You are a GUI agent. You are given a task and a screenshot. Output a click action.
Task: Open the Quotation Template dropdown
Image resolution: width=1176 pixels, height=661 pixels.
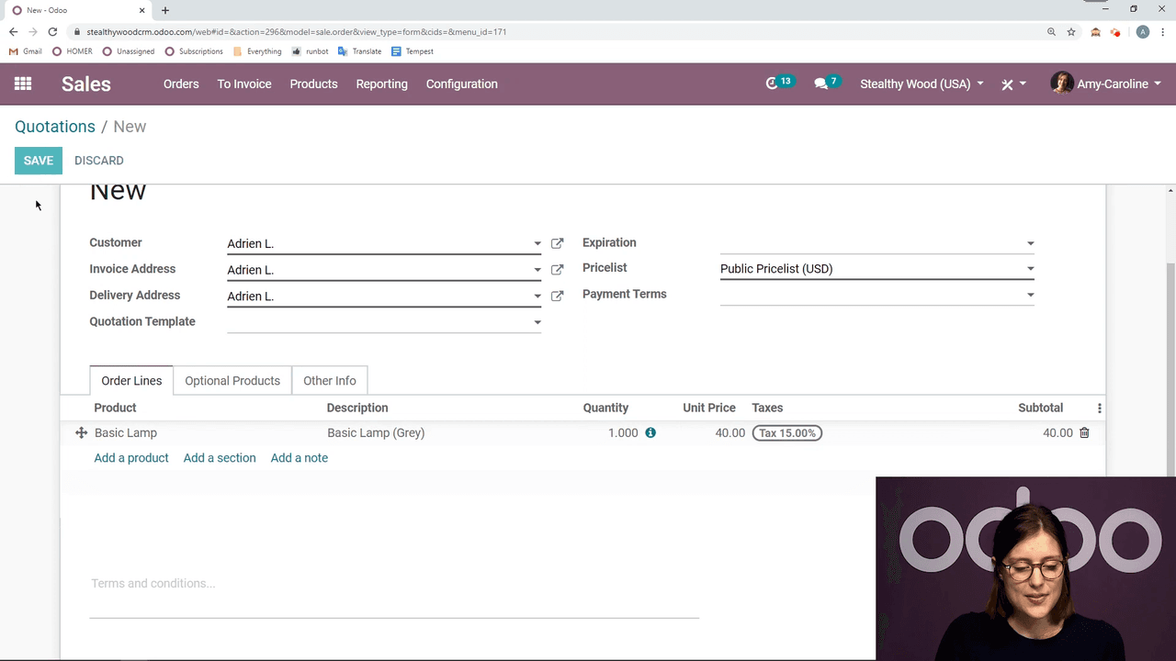point(537,323)
